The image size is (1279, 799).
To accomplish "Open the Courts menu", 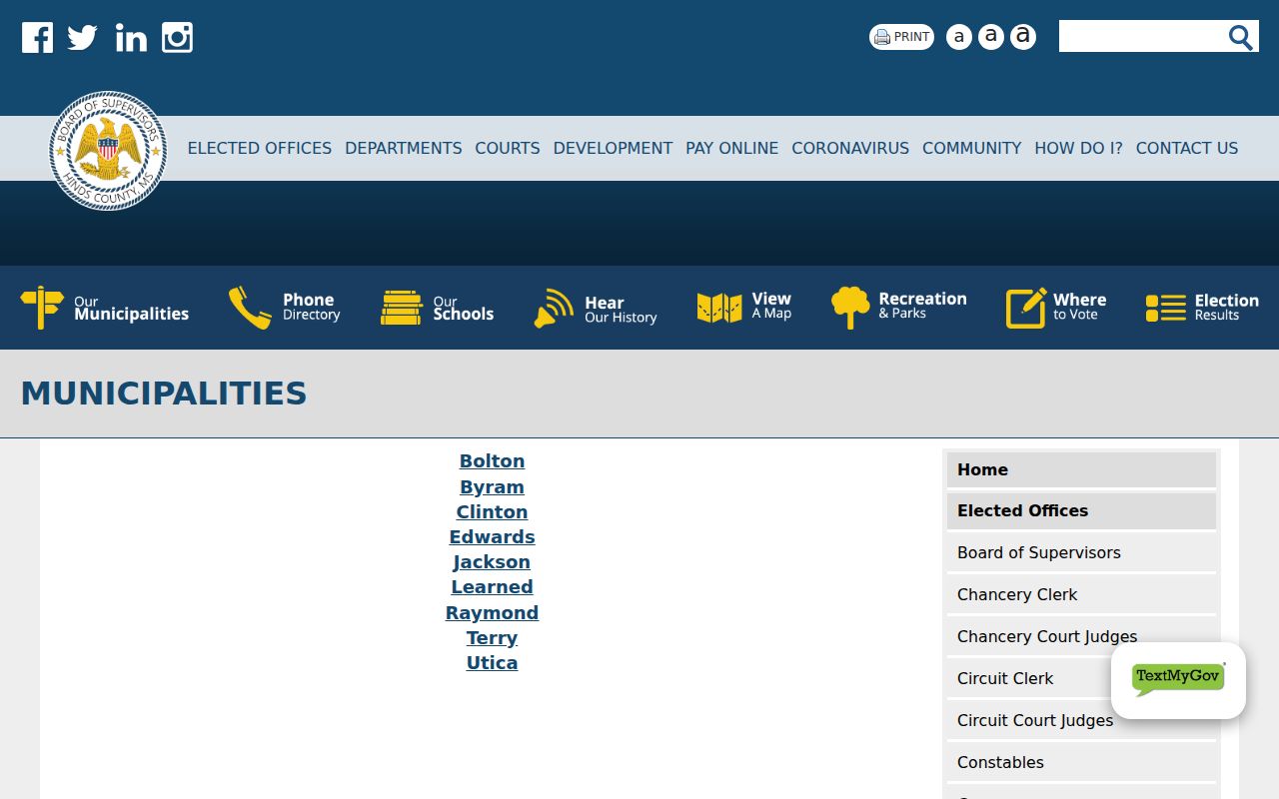I will tap(508, 148).
